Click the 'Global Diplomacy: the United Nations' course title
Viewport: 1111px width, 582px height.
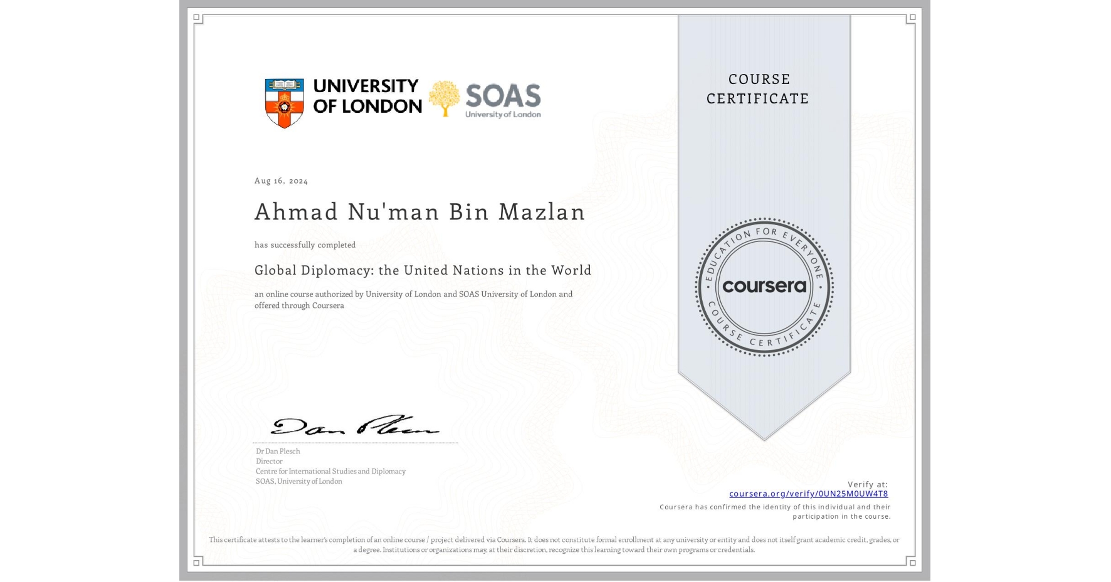422,270
